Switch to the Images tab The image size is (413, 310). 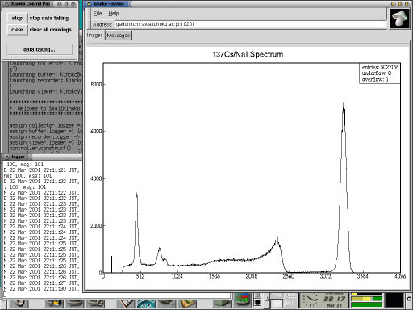coord(95,36)
